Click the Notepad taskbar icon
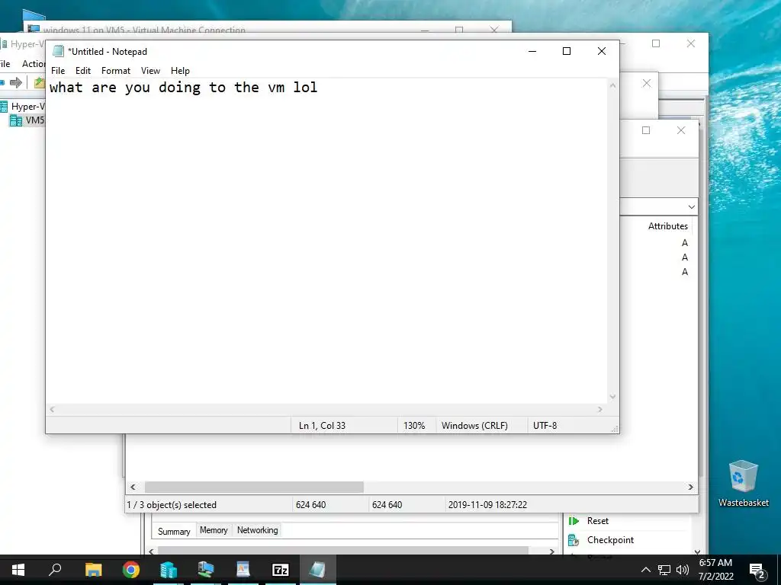This screenshot has width=781, height=585. [318, 570]
